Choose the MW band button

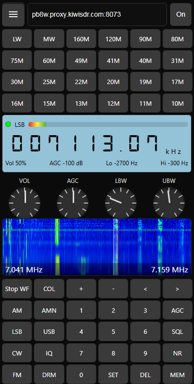pyautogui.click(x=49, y=39)
